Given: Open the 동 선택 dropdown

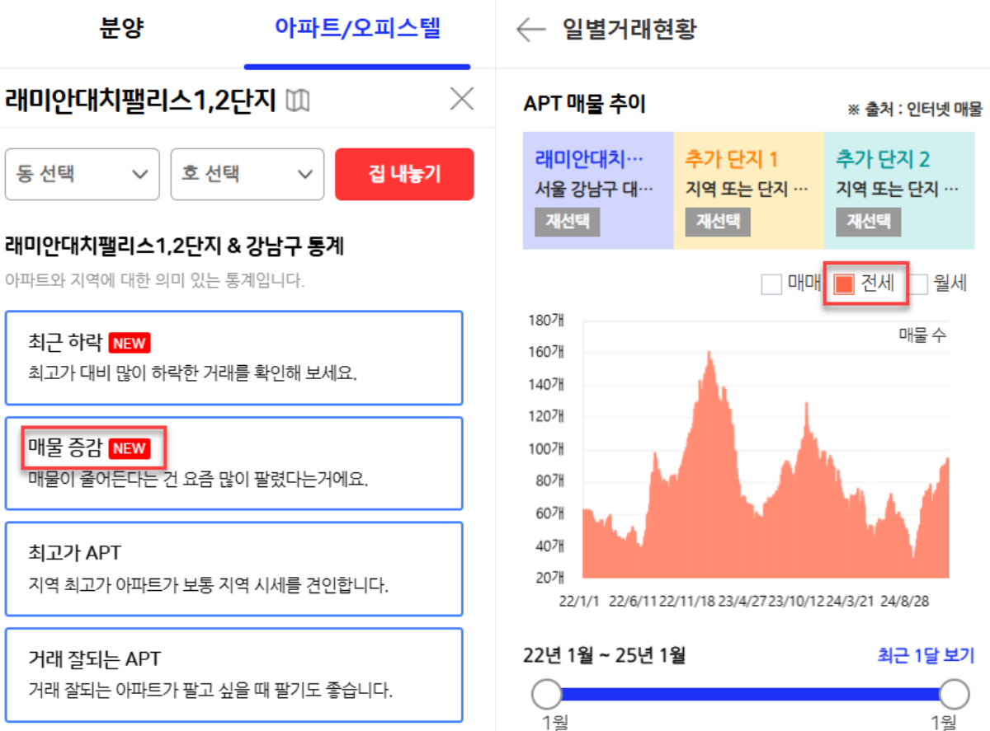Looking at the screenshot, I should tap(82, 174).
